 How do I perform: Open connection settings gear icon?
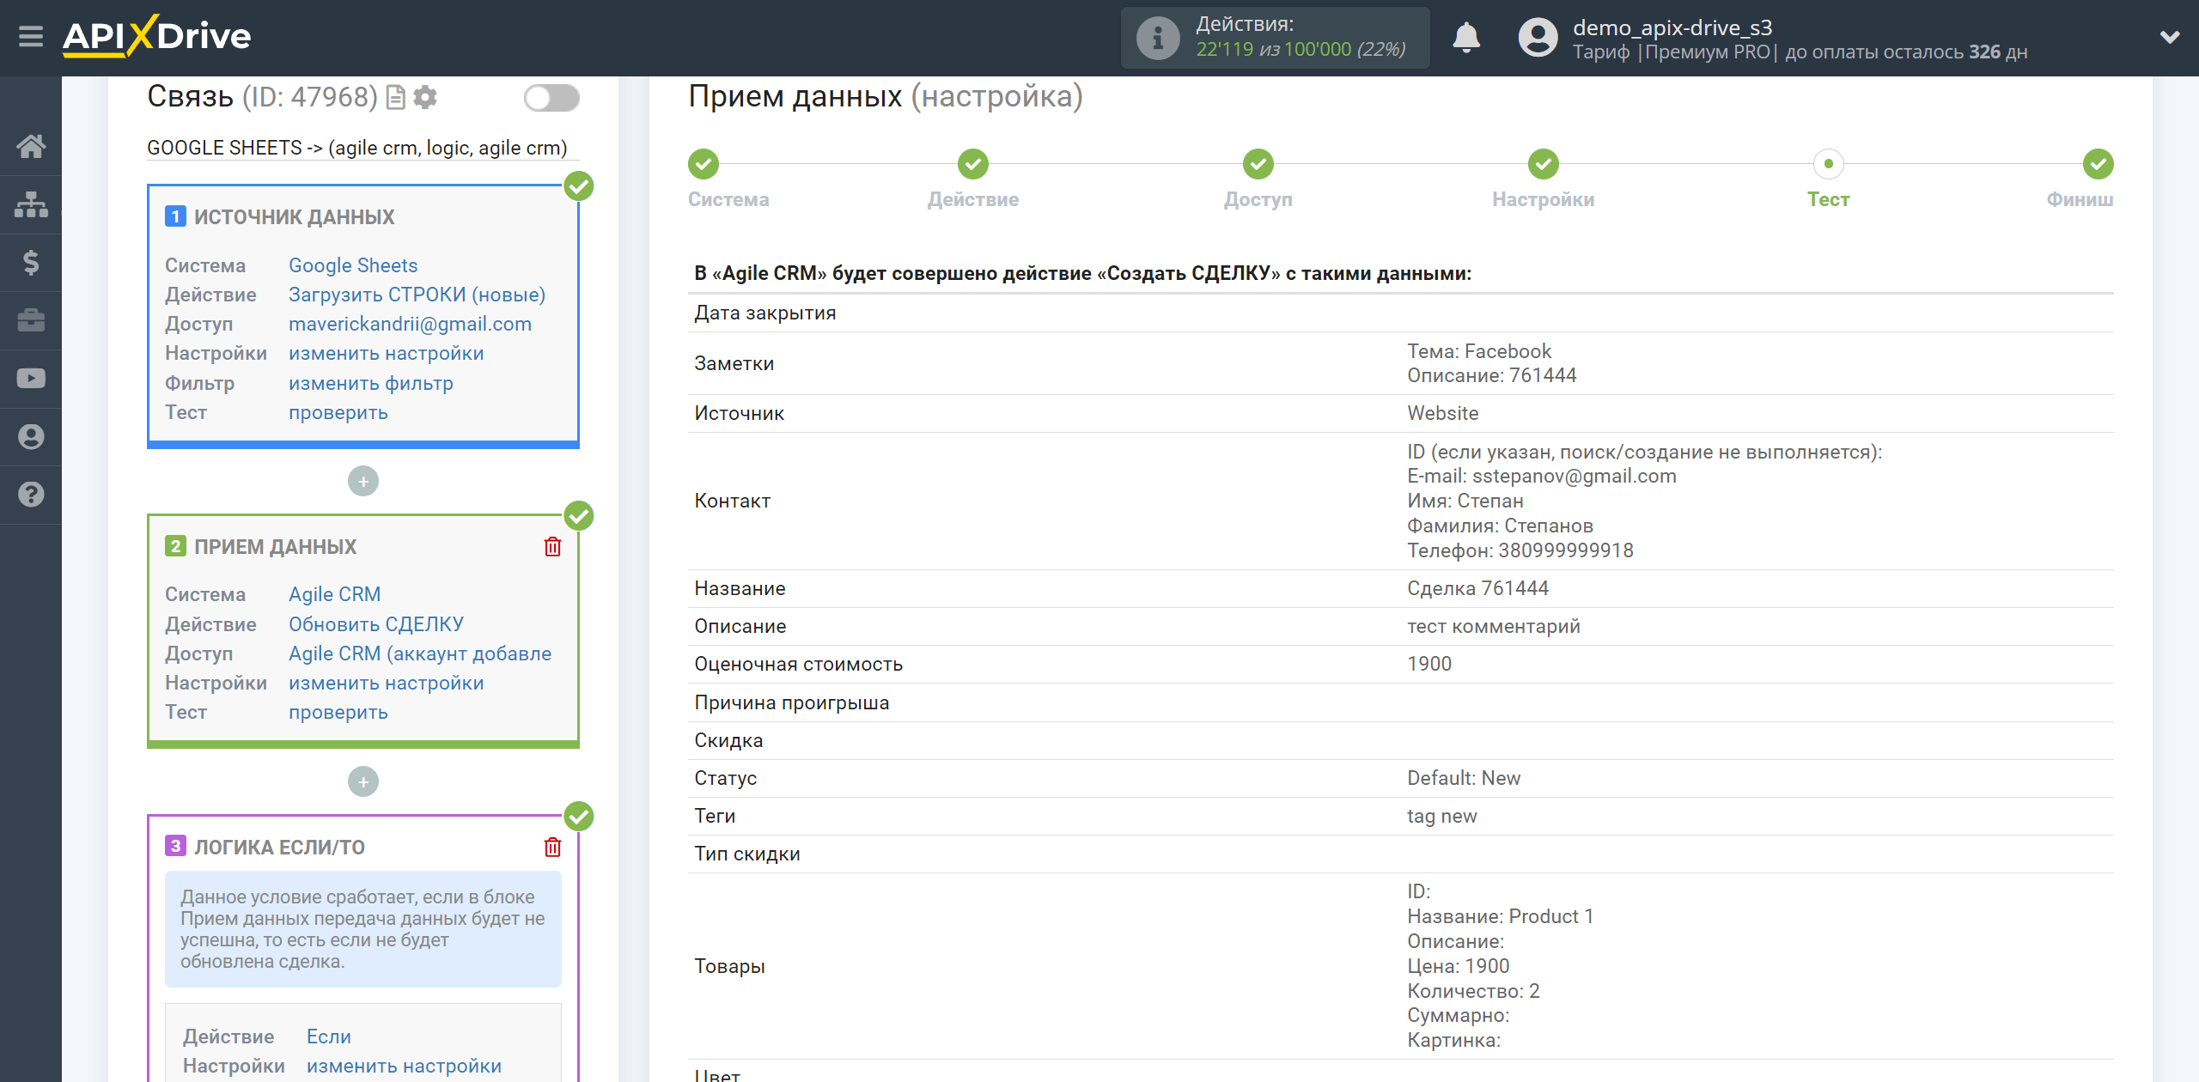(425, 98)
